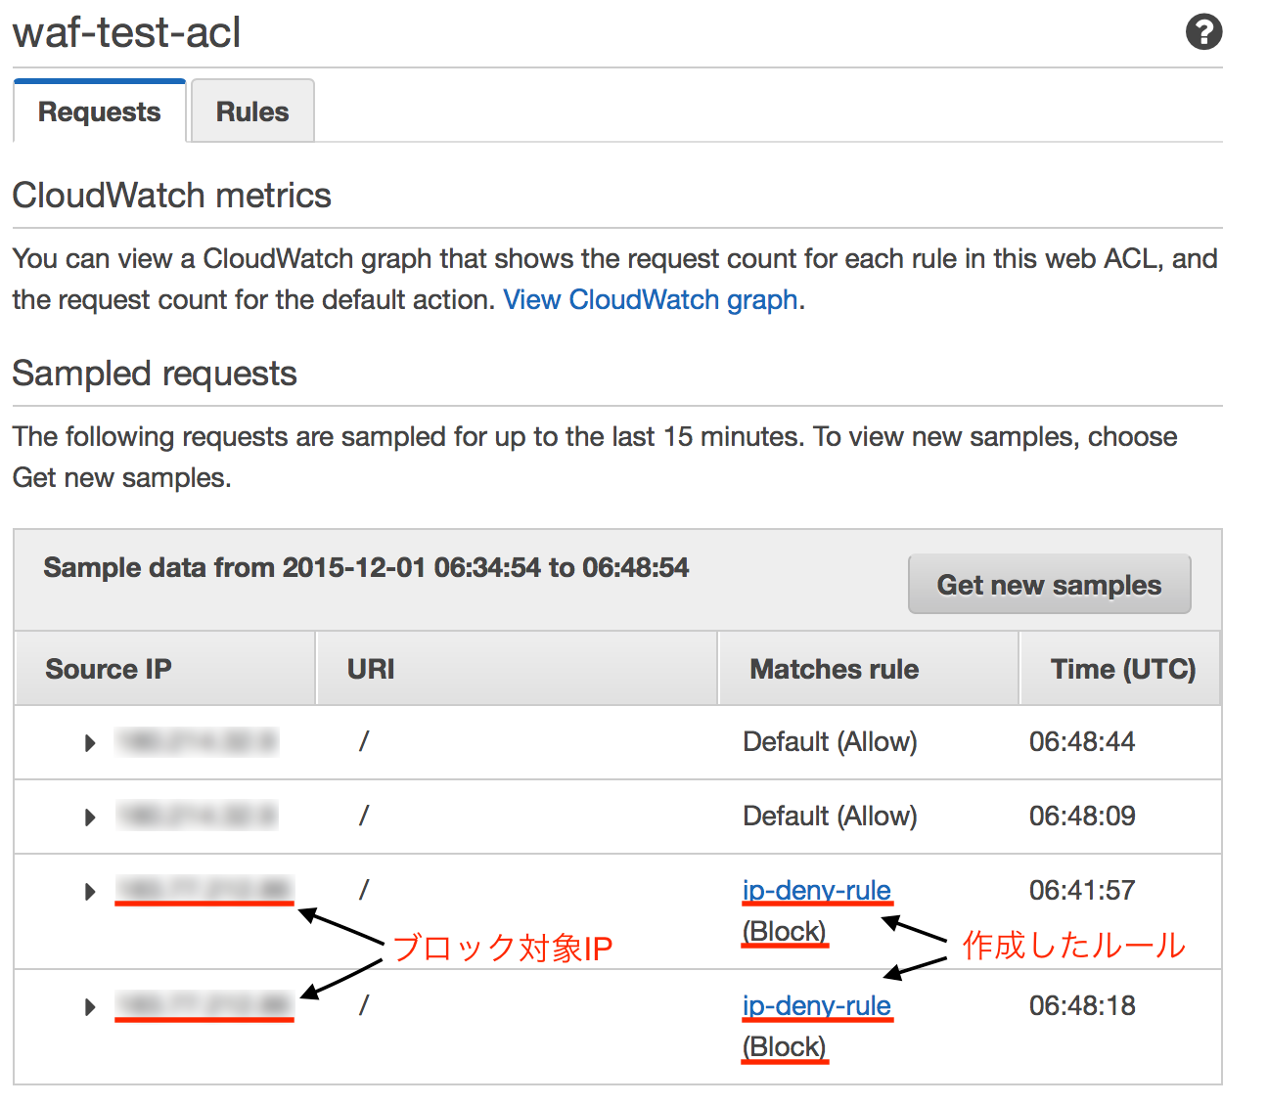1268x1105 pixels.
Task: Select the Requests tab
Action: point(98,110)
